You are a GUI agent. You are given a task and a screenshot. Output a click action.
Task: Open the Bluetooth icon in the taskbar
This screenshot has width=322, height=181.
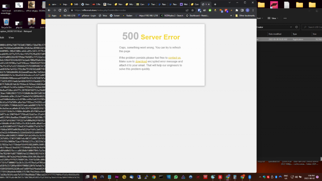click(249, 177)
